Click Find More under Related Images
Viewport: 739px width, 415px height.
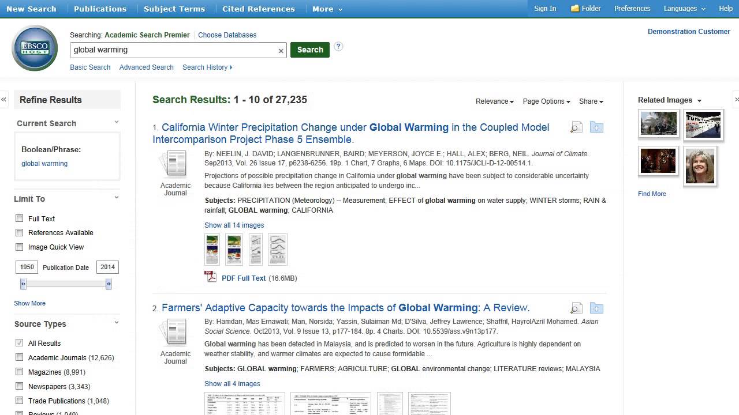click(x=652, y=194)
